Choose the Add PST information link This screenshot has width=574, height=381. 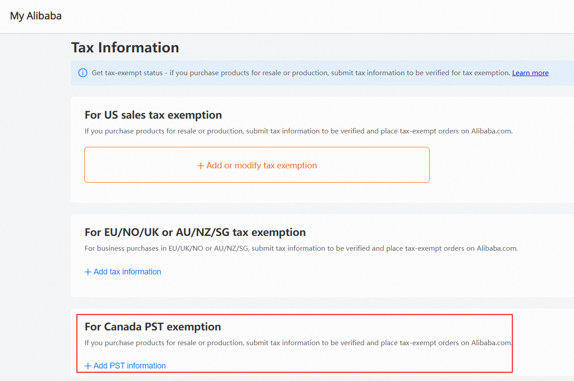click(x=130, y=366)
